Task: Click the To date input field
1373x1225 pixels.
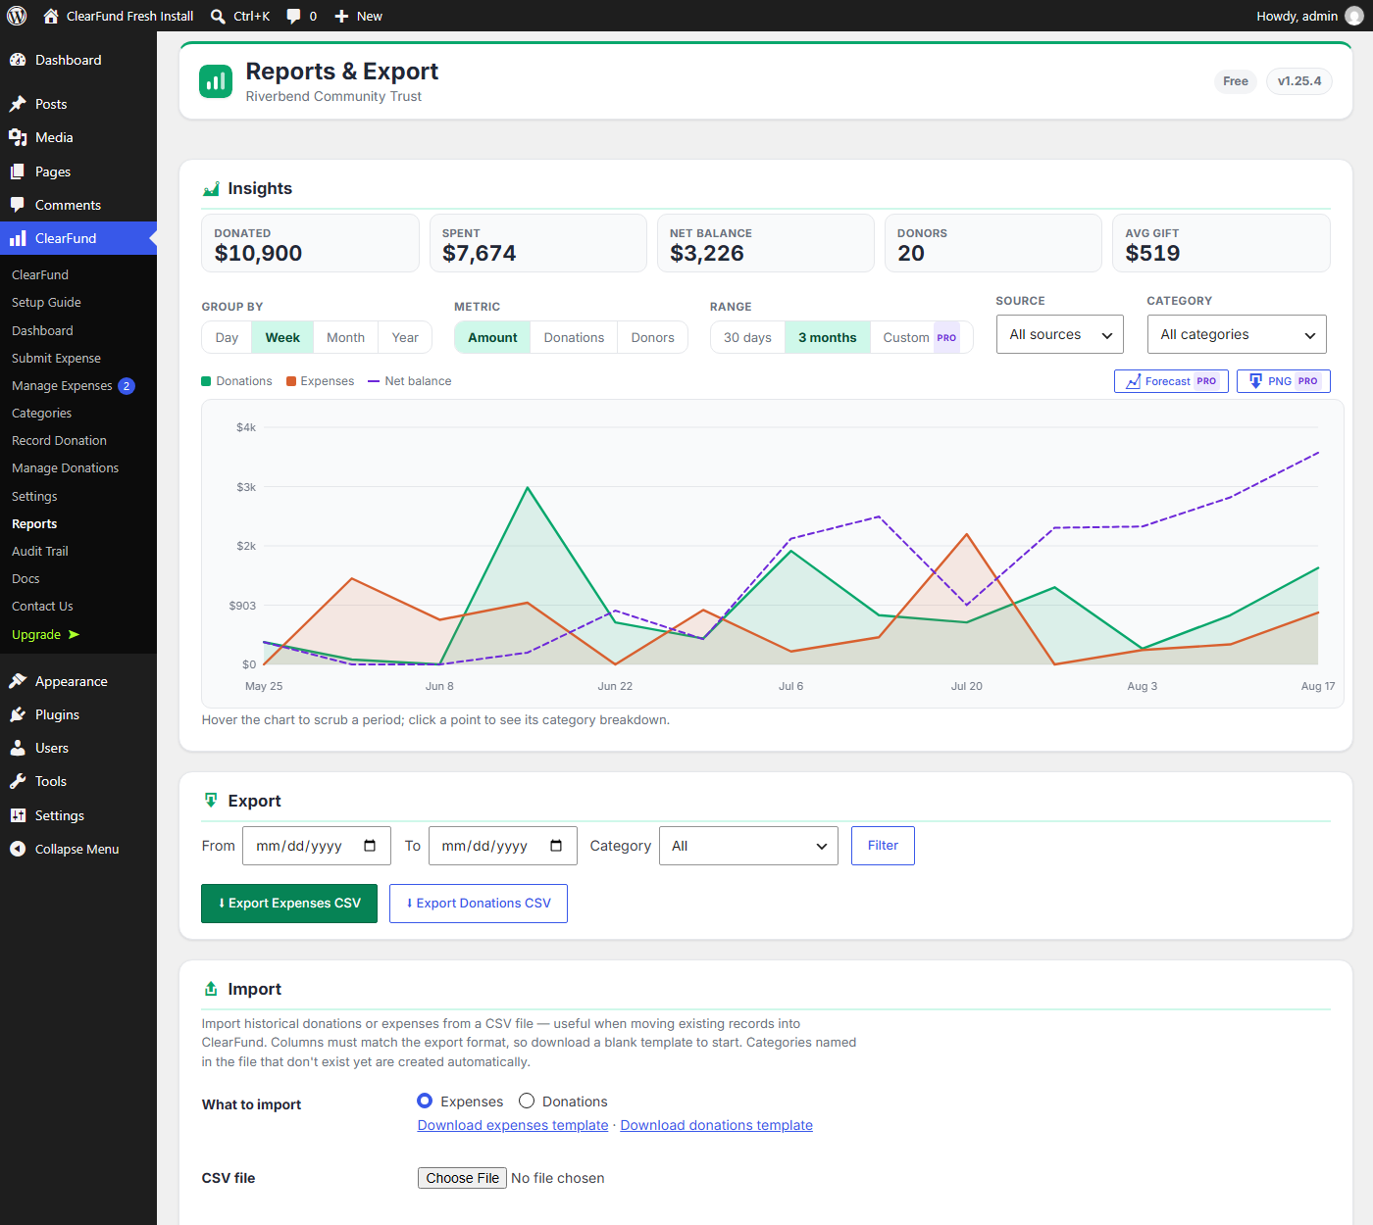Action: [x=503, y=846]
